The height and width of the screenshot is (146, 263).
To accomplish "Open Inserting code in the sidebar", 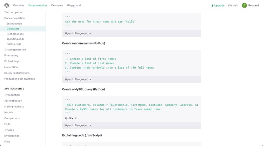I will [15, 39].
